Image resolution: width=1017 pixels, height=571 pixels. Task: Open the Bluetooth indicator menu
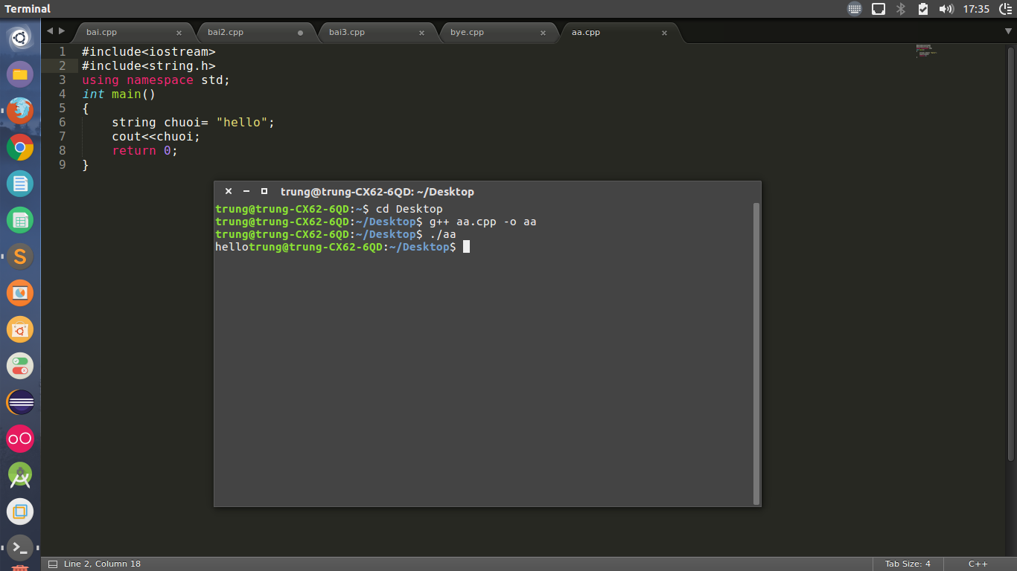(900, 9)
